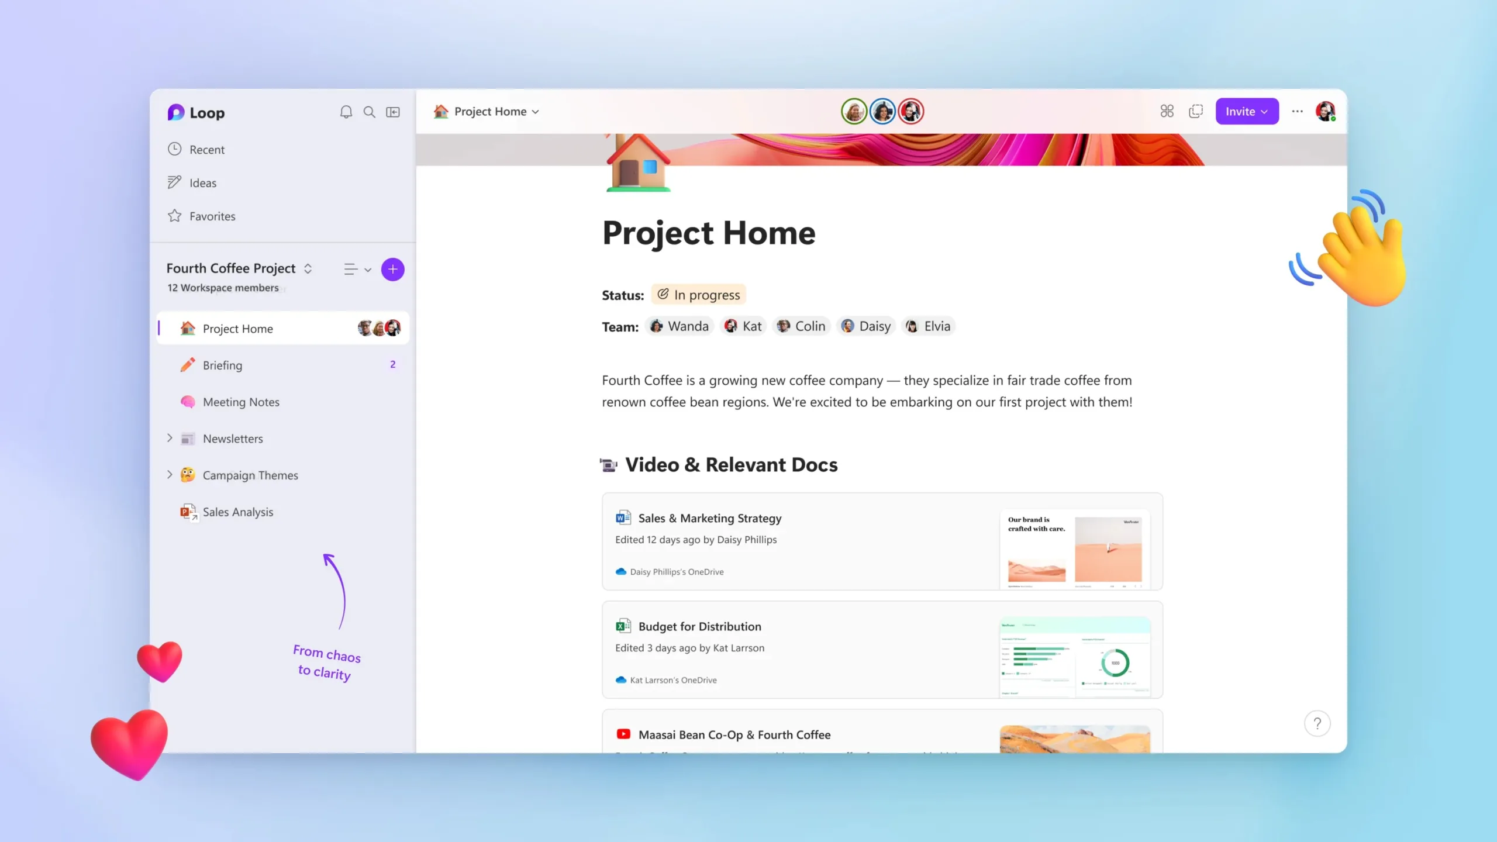Open the Fourth Coffee Project dropdown
Screen dimensions: 1497x842
[306, 268]
